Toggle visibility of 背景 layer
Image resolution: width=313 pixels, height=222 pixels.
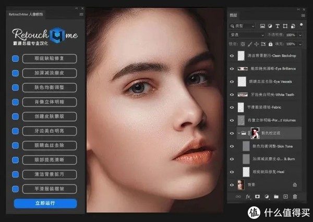click(232, 184)
